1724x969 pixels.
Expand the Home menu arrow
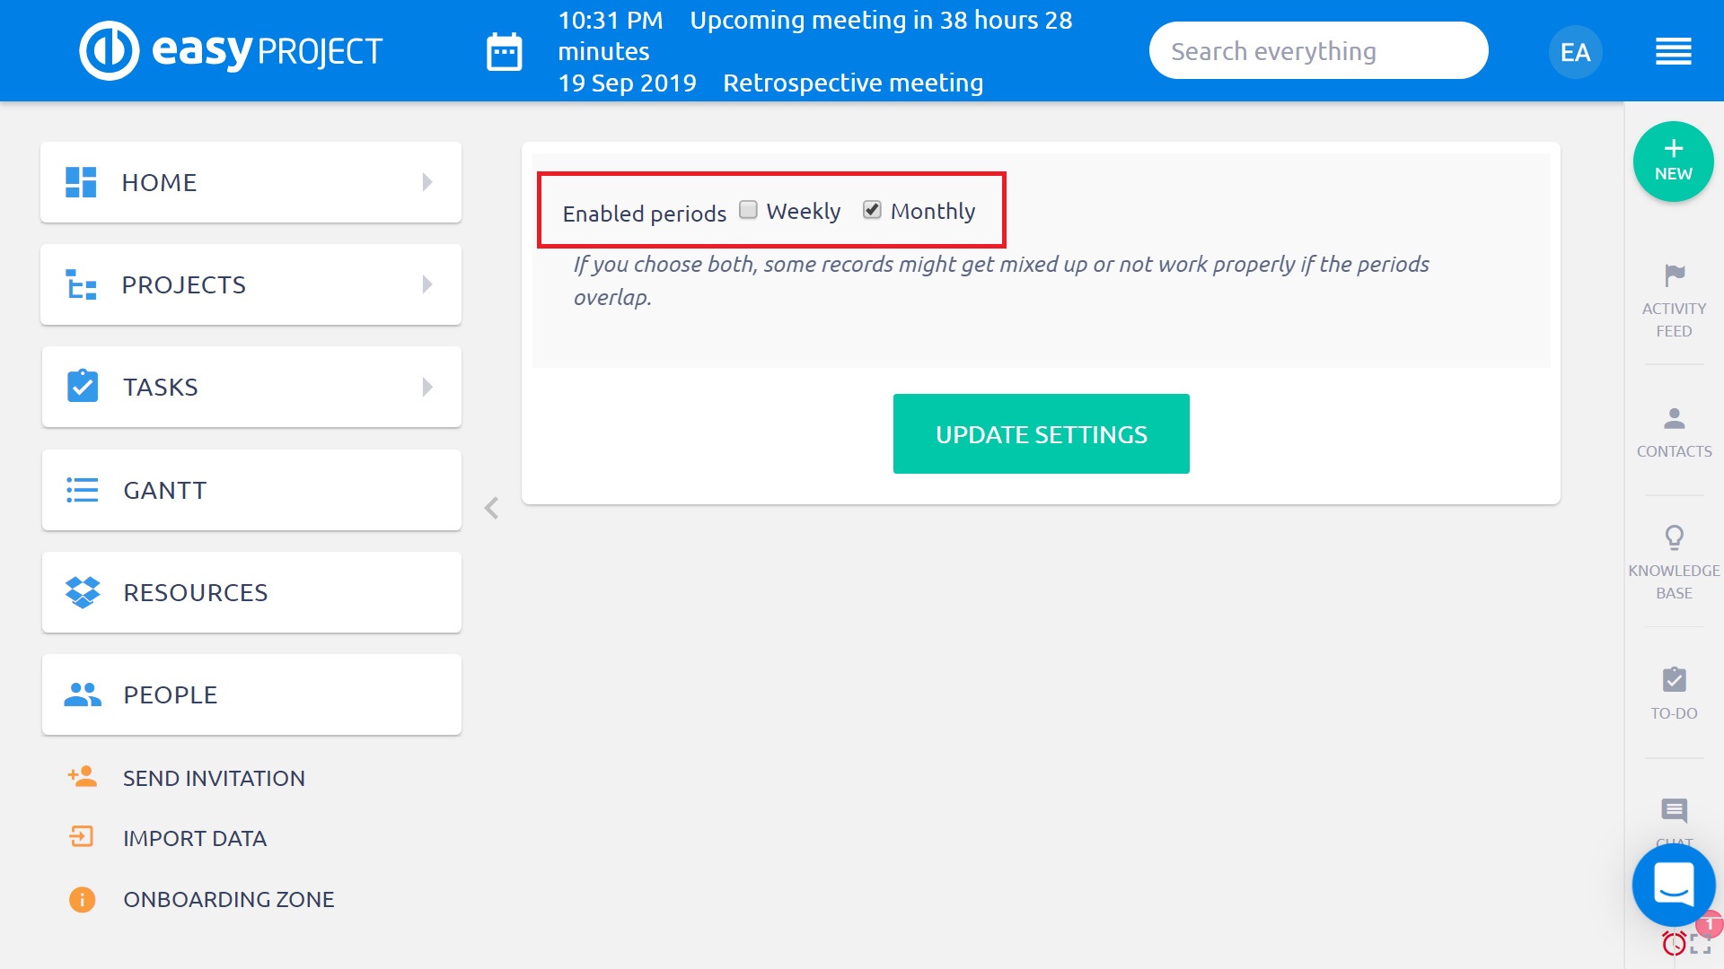pyautogui.click(x=427, y=182)
